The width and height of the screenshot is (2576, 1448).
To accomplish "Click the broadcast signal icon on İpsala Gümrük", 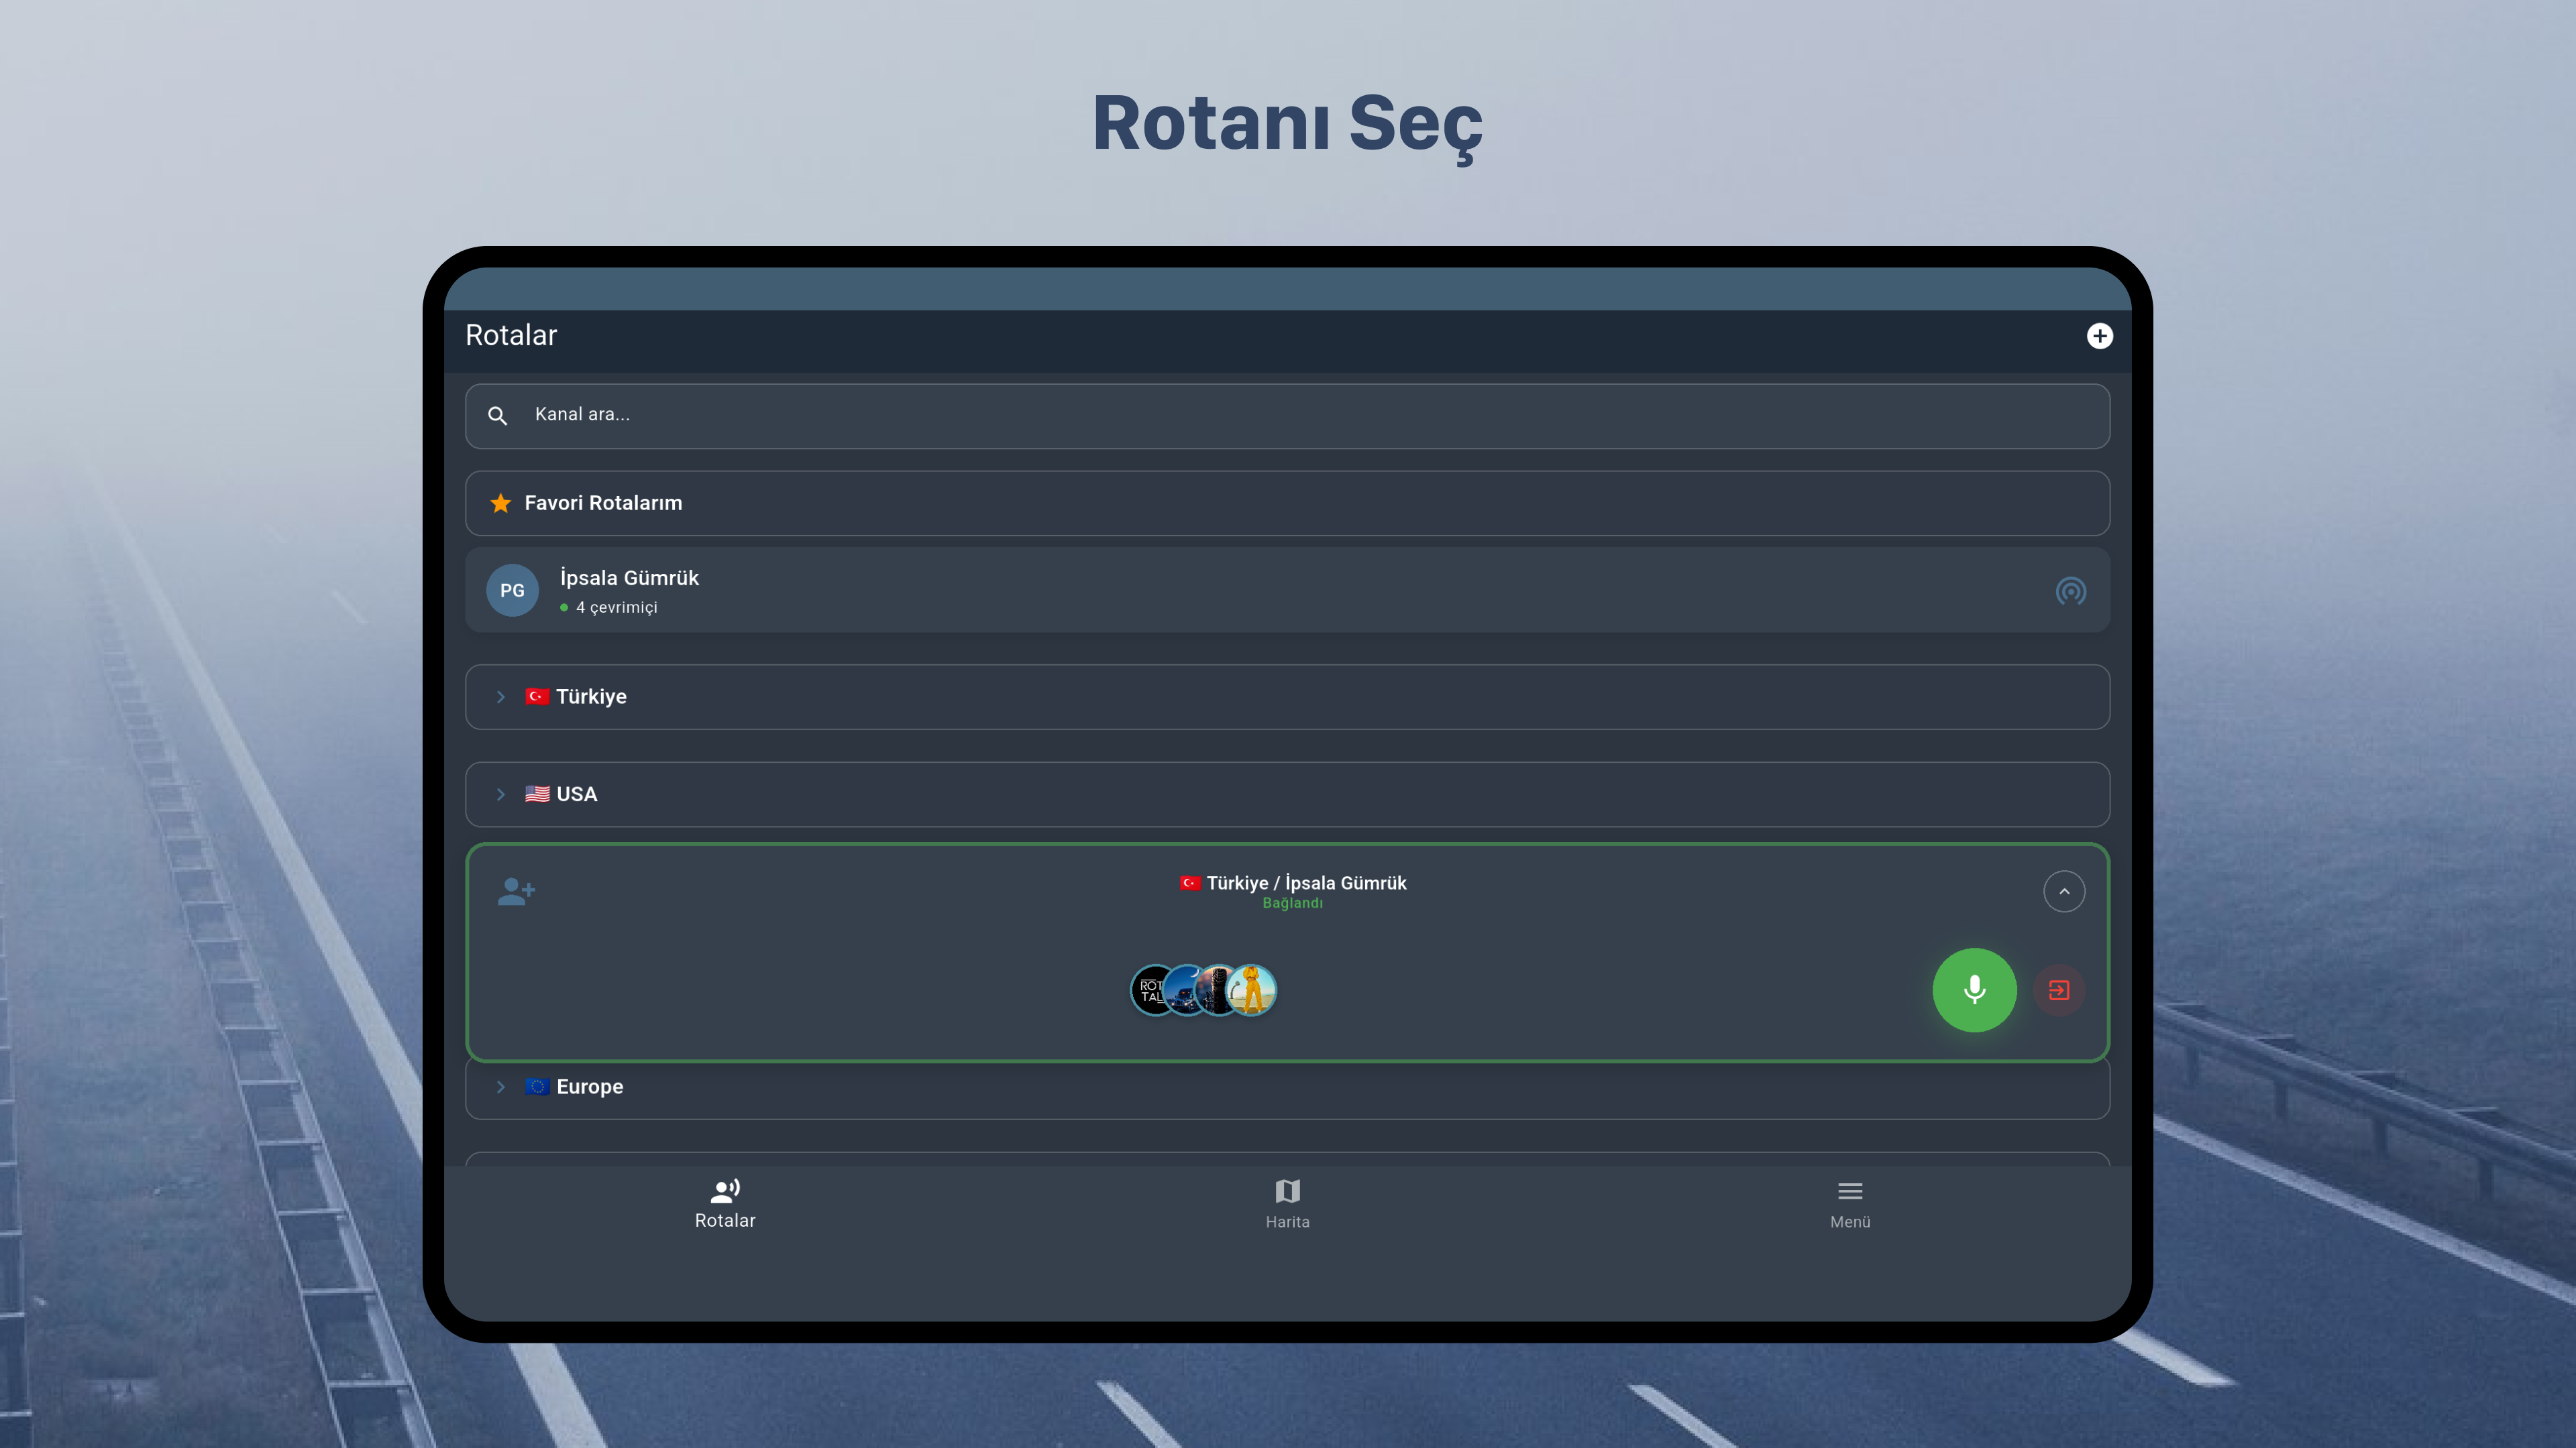I will click(x=2070, y=591).
